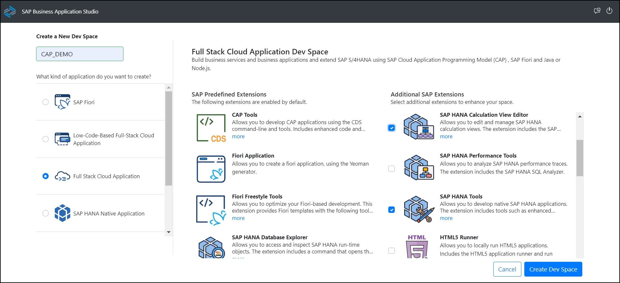Click the SAP HANA Tools wrench icon

(419, 209)
